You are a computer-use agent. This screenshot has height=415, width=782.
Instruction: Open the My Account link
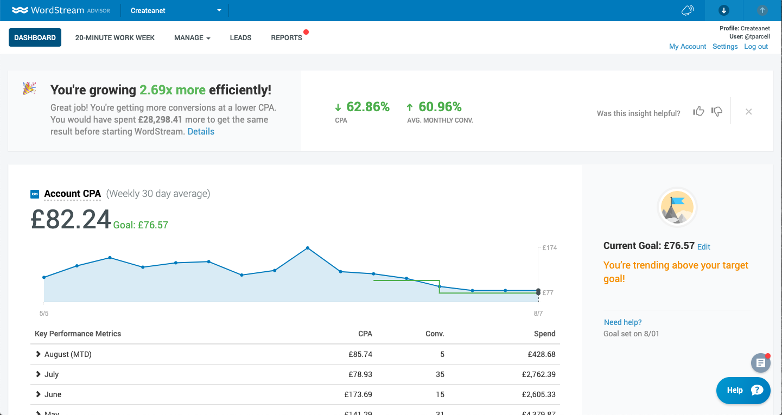(x=688, y=47)
